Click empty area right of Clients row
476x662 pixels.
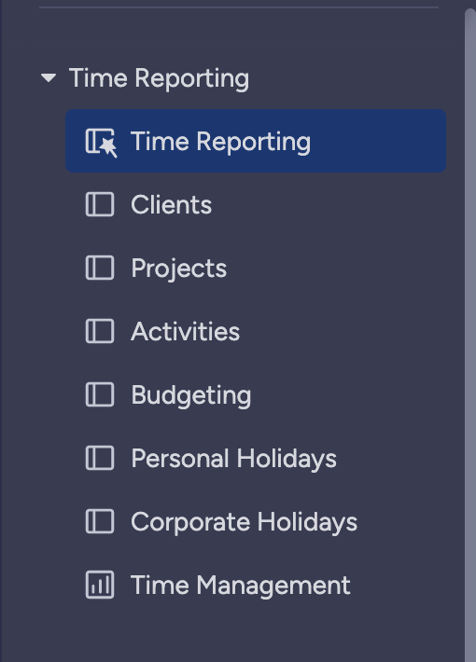(329, 205)
